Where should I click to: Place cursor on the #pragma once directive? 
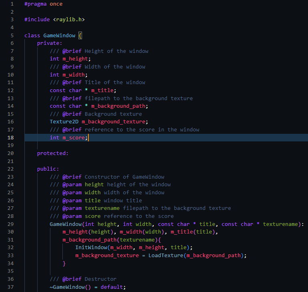[43, 4]
